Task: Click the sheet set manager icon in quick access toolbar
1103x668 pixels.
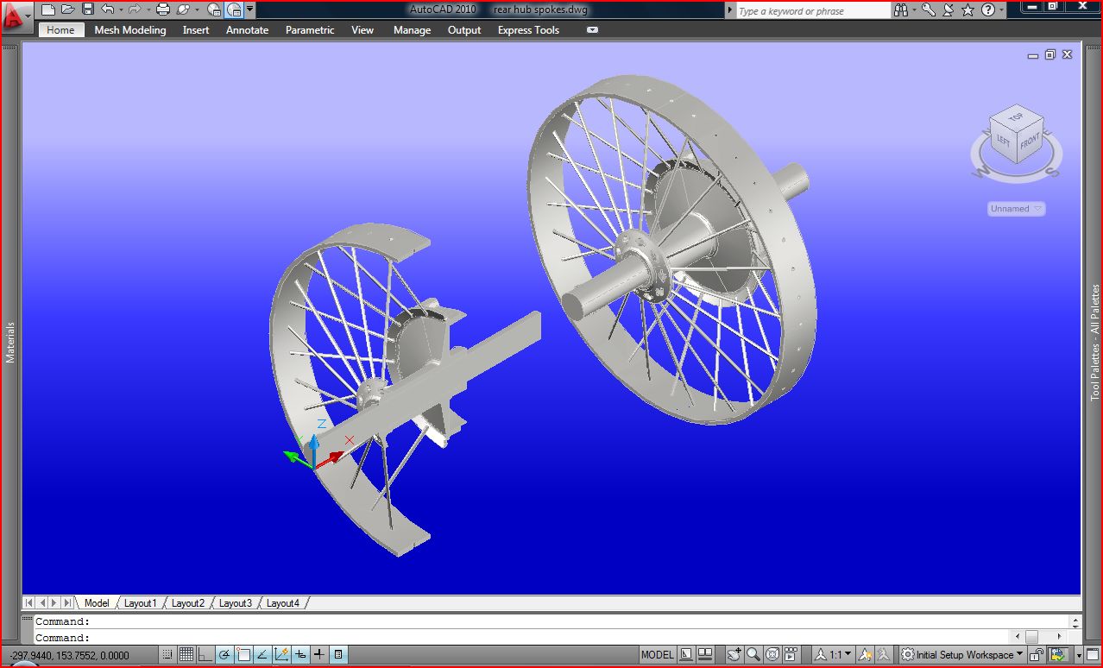Action: pos(214,9)
